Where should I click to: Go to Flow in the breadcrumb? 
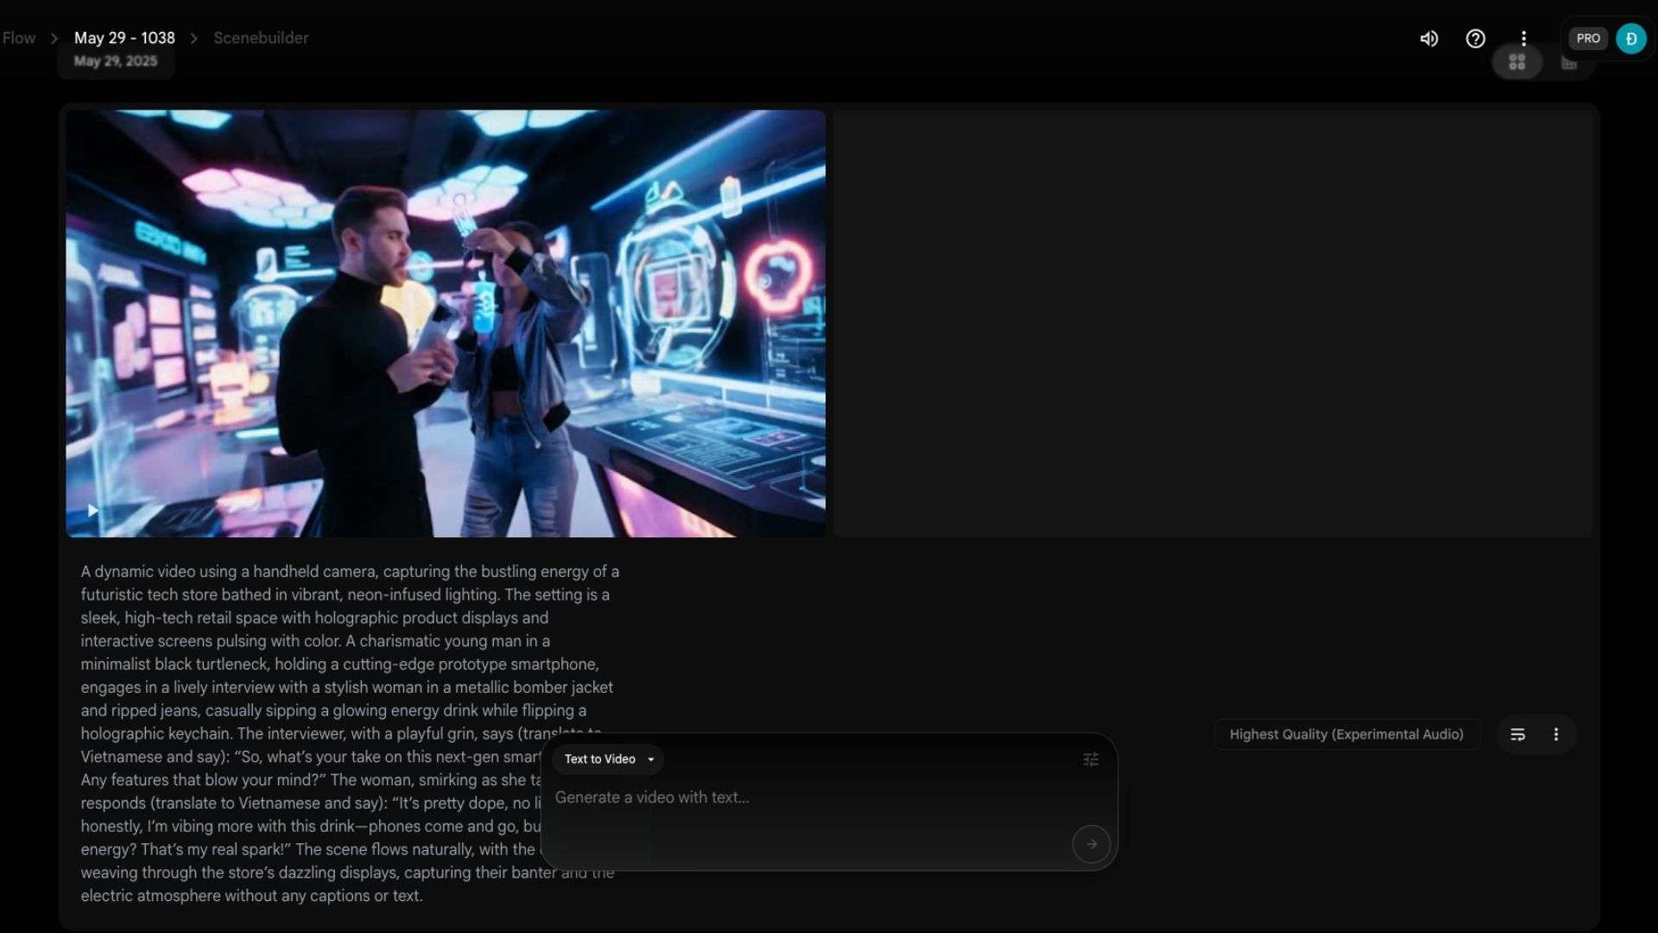click(x=19, y=38)
